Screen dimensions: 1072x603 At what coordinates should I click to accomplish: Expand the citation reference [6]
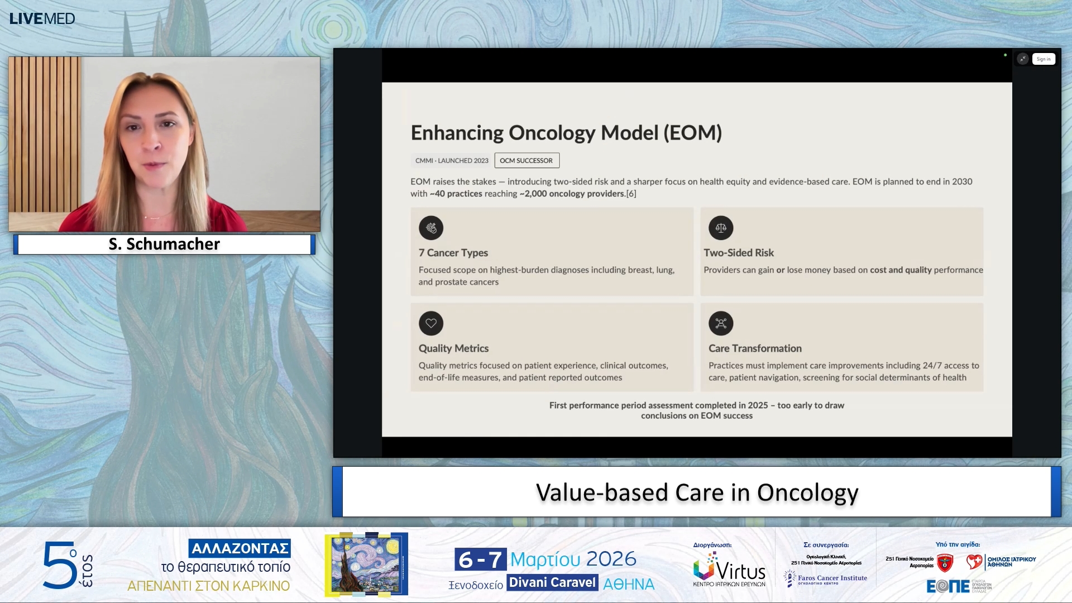point(631,194)
